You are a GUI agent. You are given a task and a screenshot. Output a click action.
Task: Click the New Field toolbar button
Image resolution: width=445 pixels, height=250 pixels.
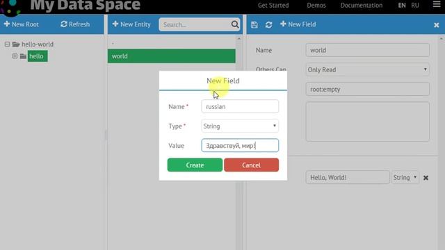click(x=298, y=24)
